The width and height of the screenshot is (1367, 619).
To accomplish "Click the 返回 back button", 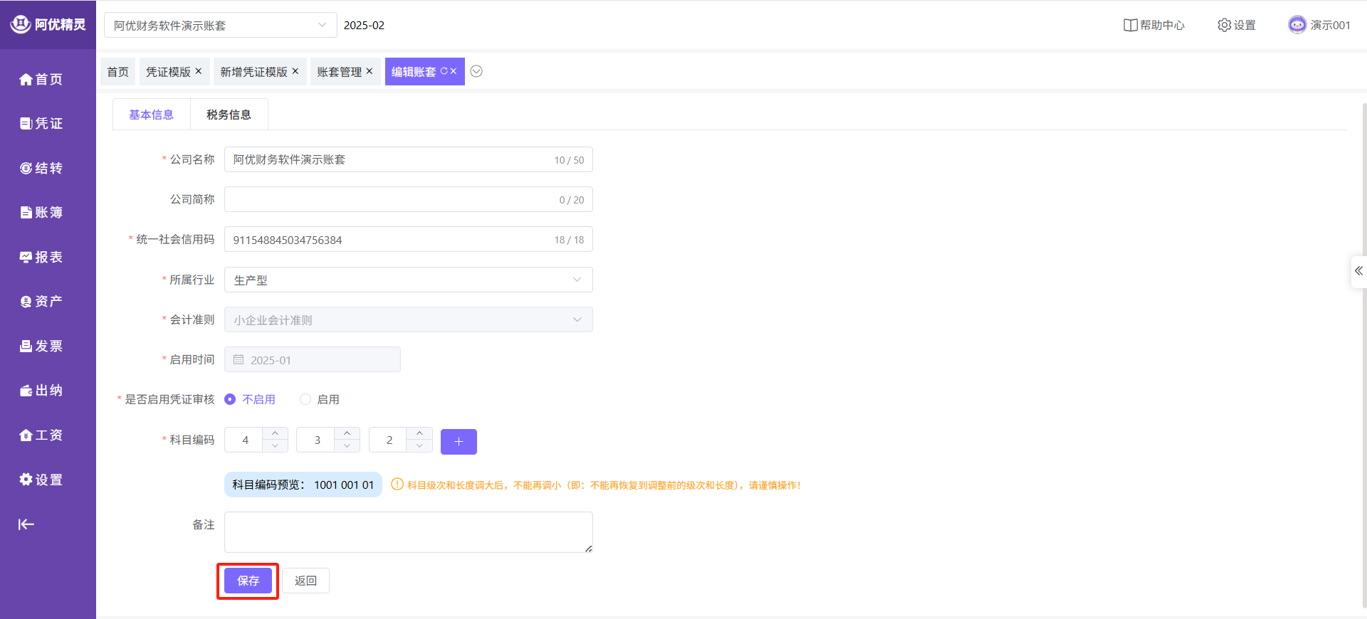I will pyautogui.click(x=305, y=581).
